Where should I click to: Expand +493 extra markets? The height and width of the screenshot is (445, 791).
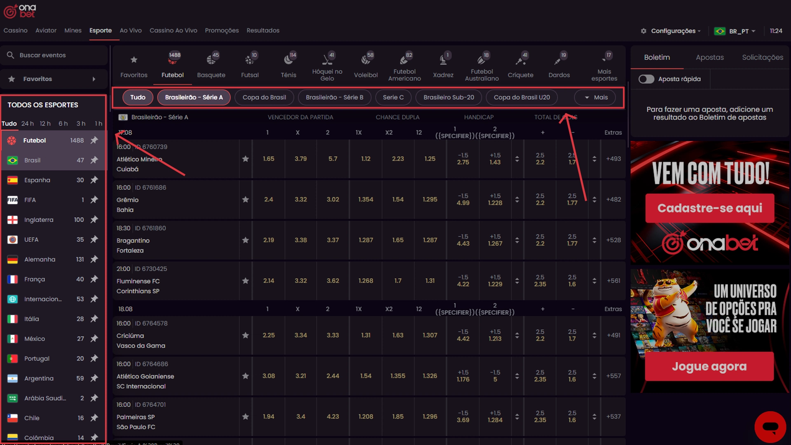pos(613,159)
